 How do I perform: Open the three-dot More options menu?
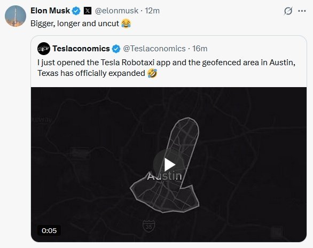[302, 11]
